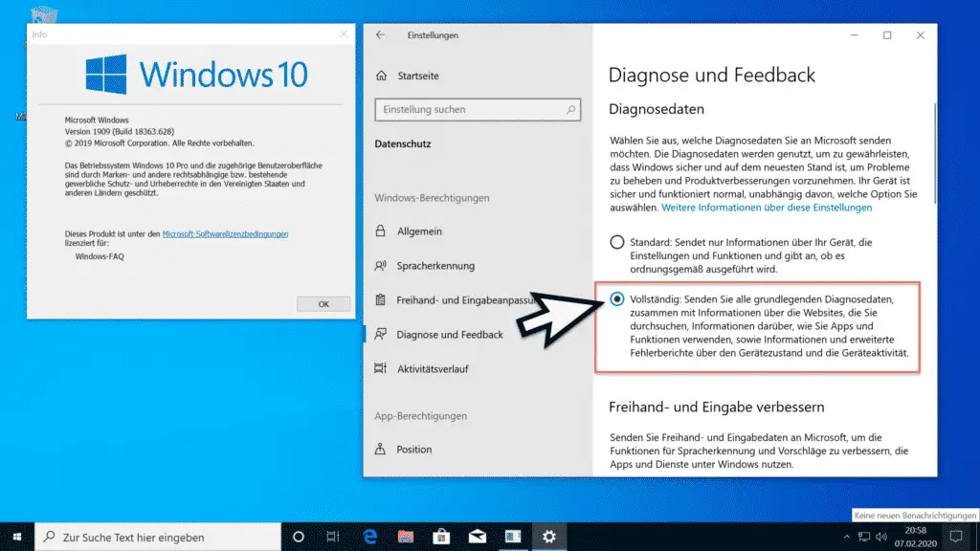Go back using the Einstellungen back arrow

click(x=380, y=35)
